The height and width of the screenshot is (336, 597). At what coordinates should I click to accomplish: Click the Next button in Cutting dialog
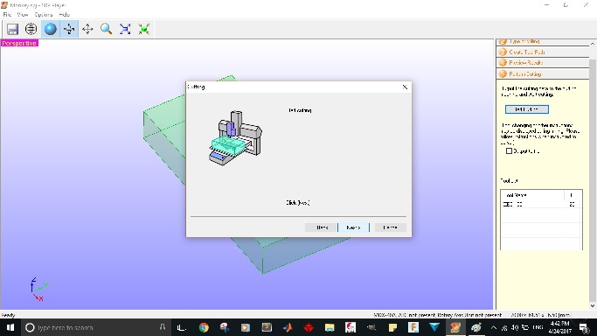pos(353,227)
